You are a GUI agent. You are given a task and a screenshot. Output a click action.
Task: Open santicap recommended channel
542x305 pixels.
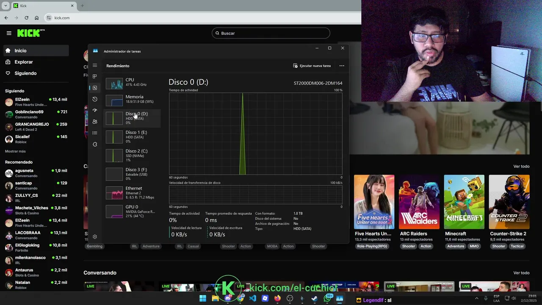click(36, 186)
